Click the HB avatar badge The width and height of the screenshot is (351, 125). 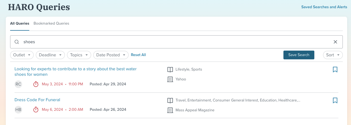pyautogui.click(x=18, y=109)
